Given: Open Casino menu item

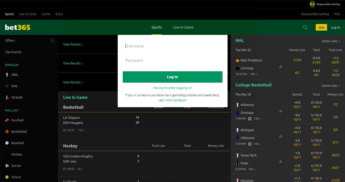Looking at the screenshot, I should [x=46, y=14].
